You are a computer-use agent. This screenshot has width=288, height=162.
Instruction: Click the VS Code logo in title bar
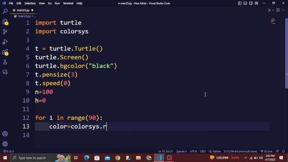pyautogui.click(x=4, y=3)
